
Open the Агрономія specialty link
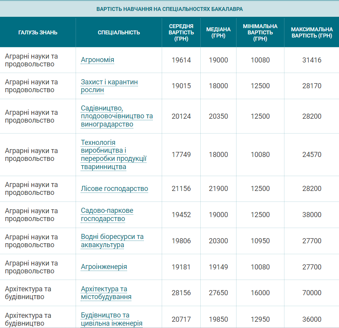click(97, 60)
